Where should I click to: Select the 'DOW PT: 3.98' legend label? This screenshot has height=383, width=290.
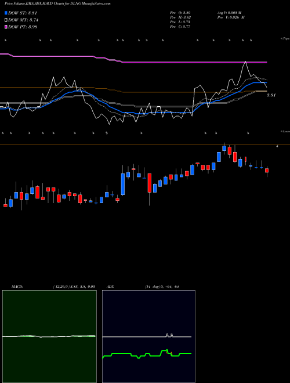tap(23, 27)
